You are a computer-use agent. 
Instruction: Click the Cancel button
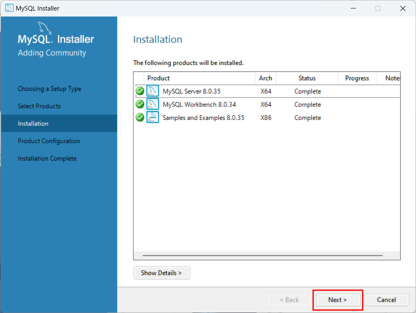[x=386, y=300]
